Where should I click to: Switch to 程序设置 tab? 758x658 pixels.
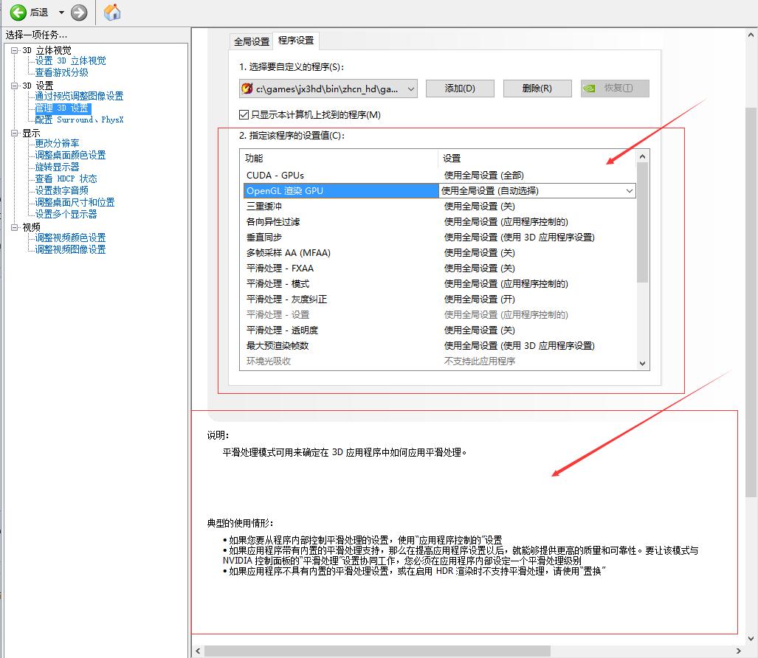pyautogui.click(x=296, y=41)
